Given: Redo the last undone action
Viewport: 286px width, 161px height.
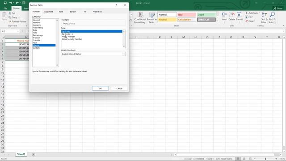Looking at the screenshot, I should click(17, 3).
